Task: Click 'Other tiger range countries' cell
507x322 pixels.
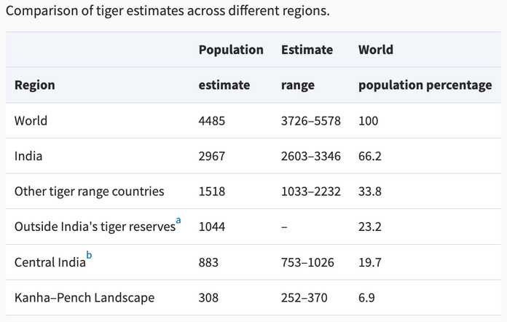Action: click(90, 192)
